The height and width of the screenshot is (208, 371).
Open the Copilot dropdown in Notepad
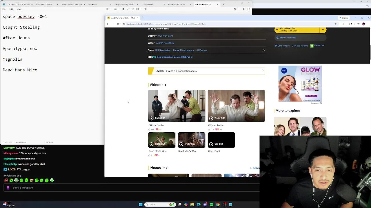click(236, 9)
